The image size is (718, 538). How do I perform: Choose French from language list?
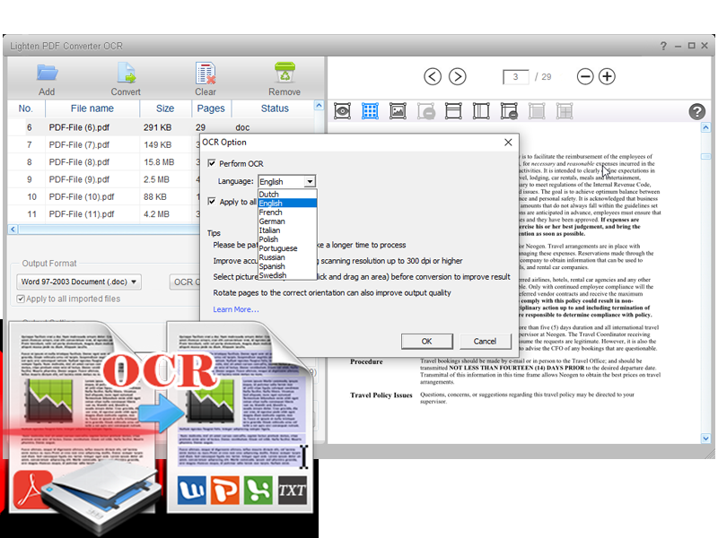287,213
